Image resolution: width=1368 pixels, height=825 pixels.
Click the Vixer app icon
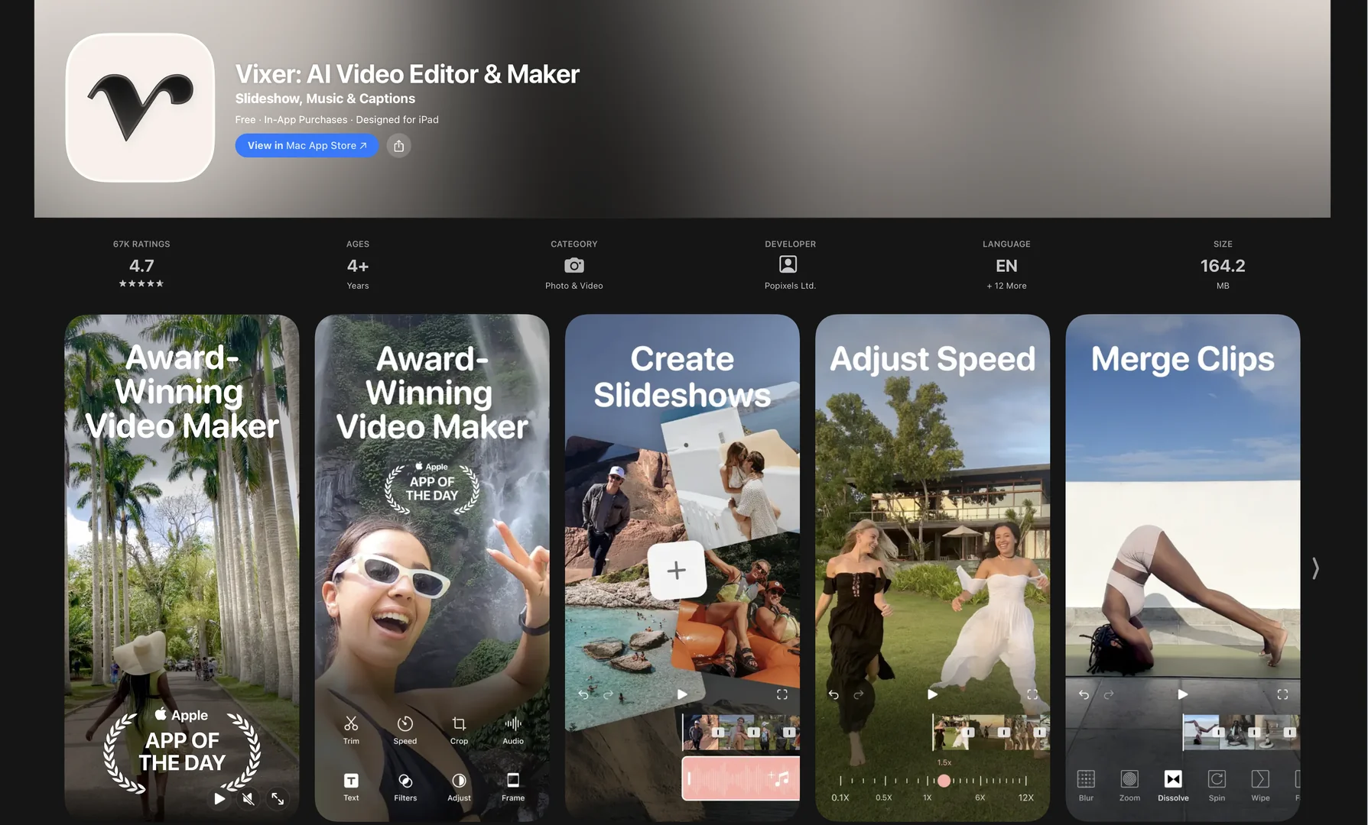coord(141,108)
